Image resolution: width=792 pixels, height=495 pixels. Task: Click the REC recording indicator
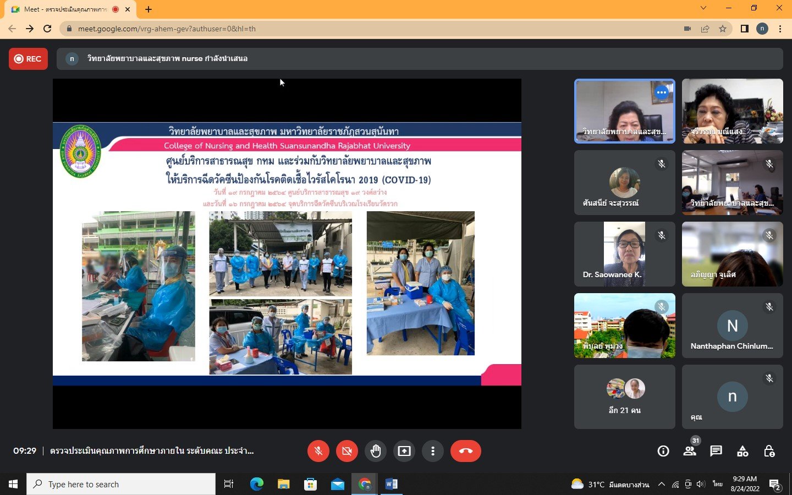click(28, 59)
